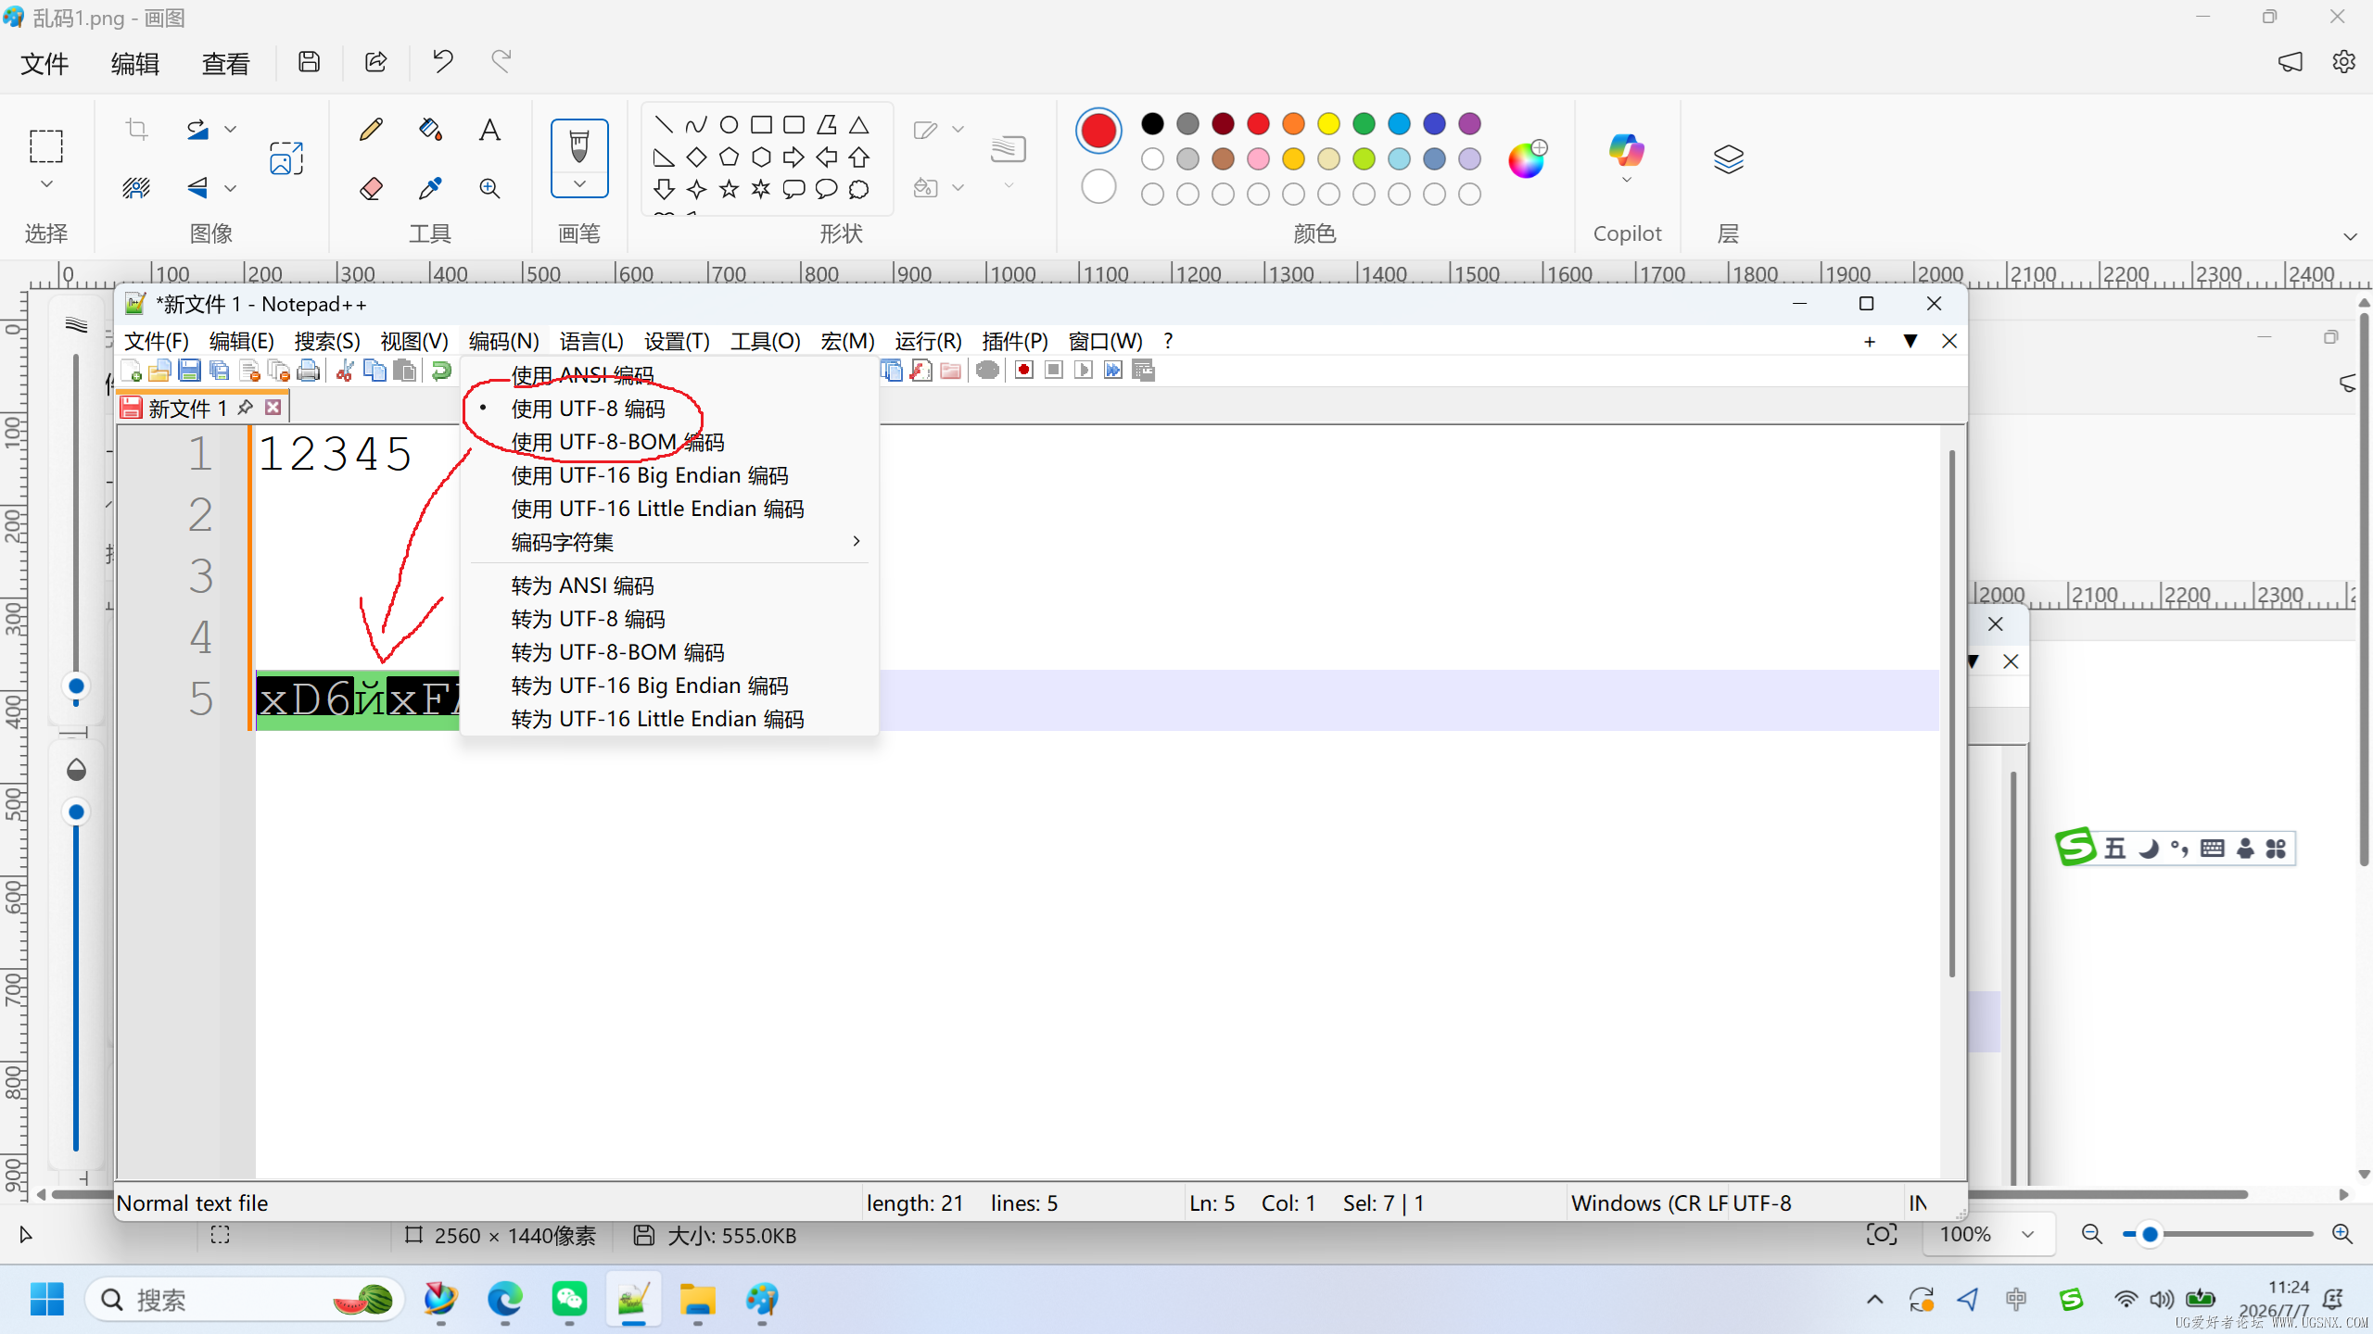Click the Save icon in Paint
Viewport: 2373px width, 1334px height.
tap(309, 62)
